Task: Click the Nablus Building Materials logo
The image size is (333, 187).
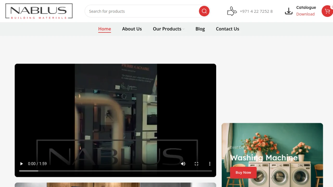Action: [x=39, y=11]
